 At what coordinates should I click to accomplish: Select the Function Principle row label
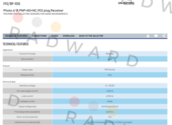point(27,54)
